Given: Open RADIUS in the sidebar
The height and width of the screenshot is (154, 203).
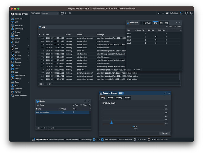Looking at the screenshot, I should click(18, 79).
